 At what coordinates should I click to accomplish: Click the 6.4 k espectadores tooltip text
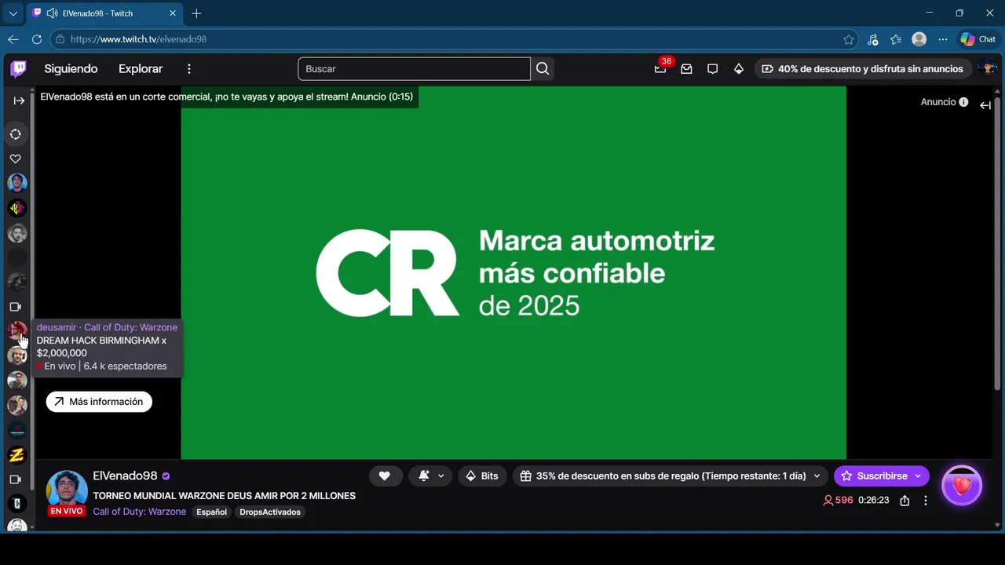[x=126, y=366]
